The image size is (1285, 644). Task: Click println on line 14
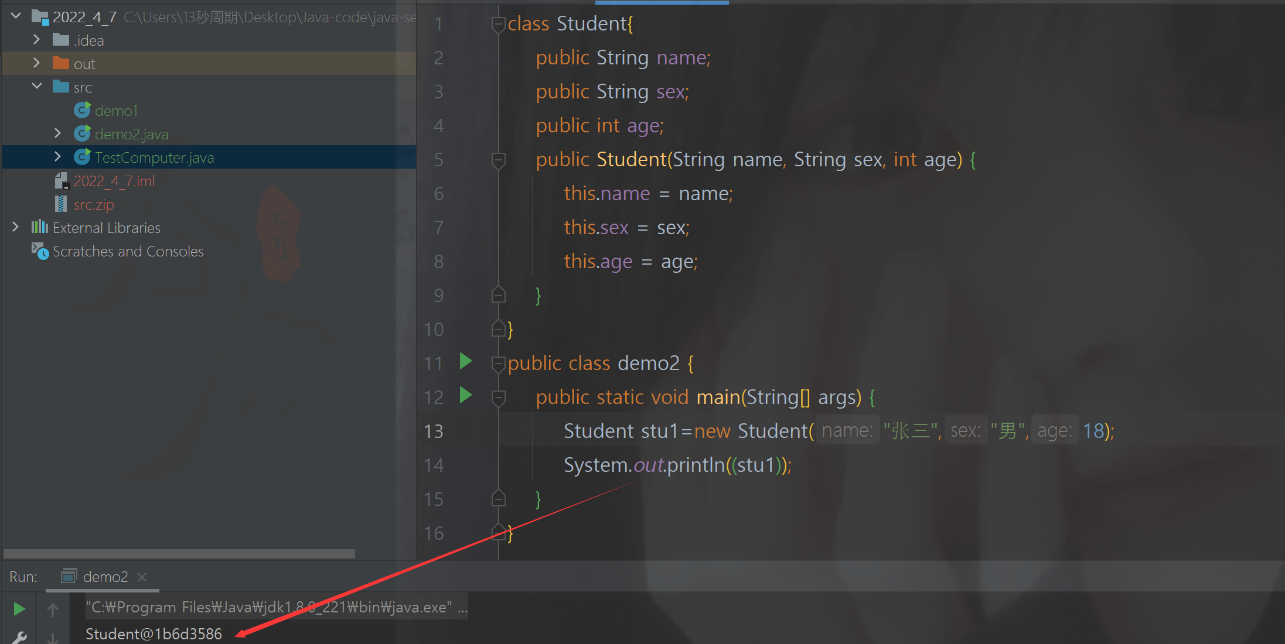pos(696,465)
